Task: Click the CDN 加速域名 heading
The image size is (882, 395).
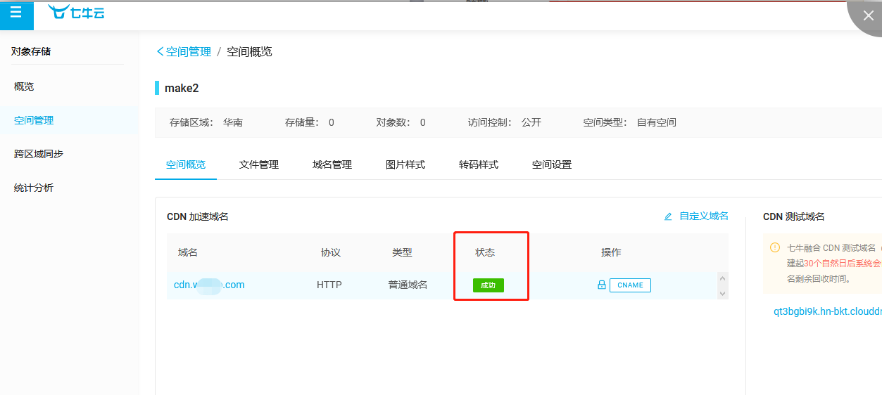Action: point(198,216)
